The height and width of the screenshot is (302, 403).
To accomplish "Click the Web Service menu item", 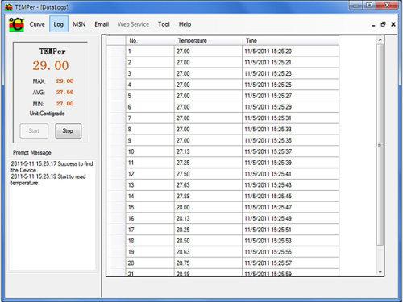I will [133, 24].
